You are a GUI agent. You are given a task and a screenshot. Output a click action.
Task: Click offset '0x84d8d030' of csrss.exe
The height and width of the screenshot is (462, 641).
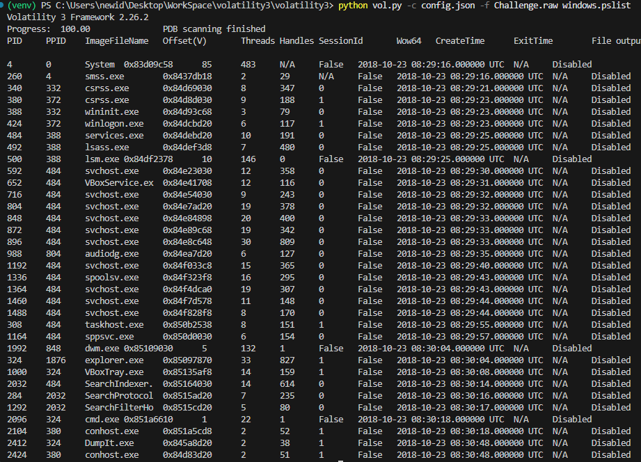[187, 100]
